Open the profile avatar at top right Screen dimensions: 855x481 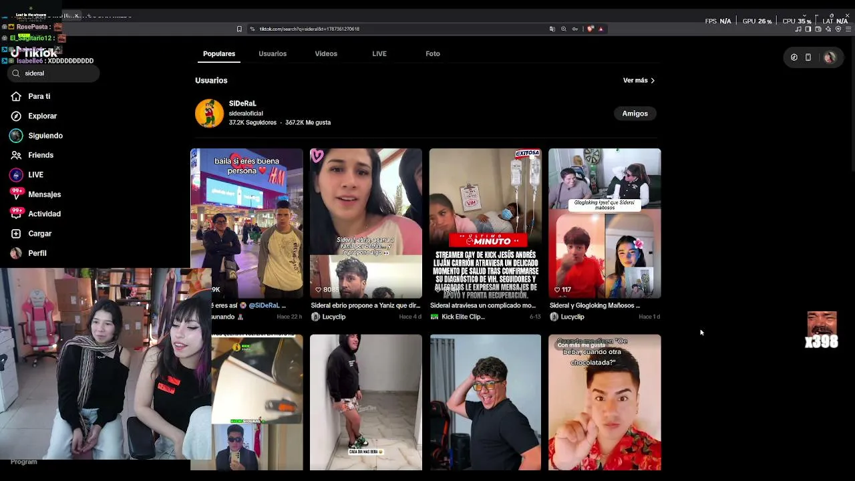(830, 57)
